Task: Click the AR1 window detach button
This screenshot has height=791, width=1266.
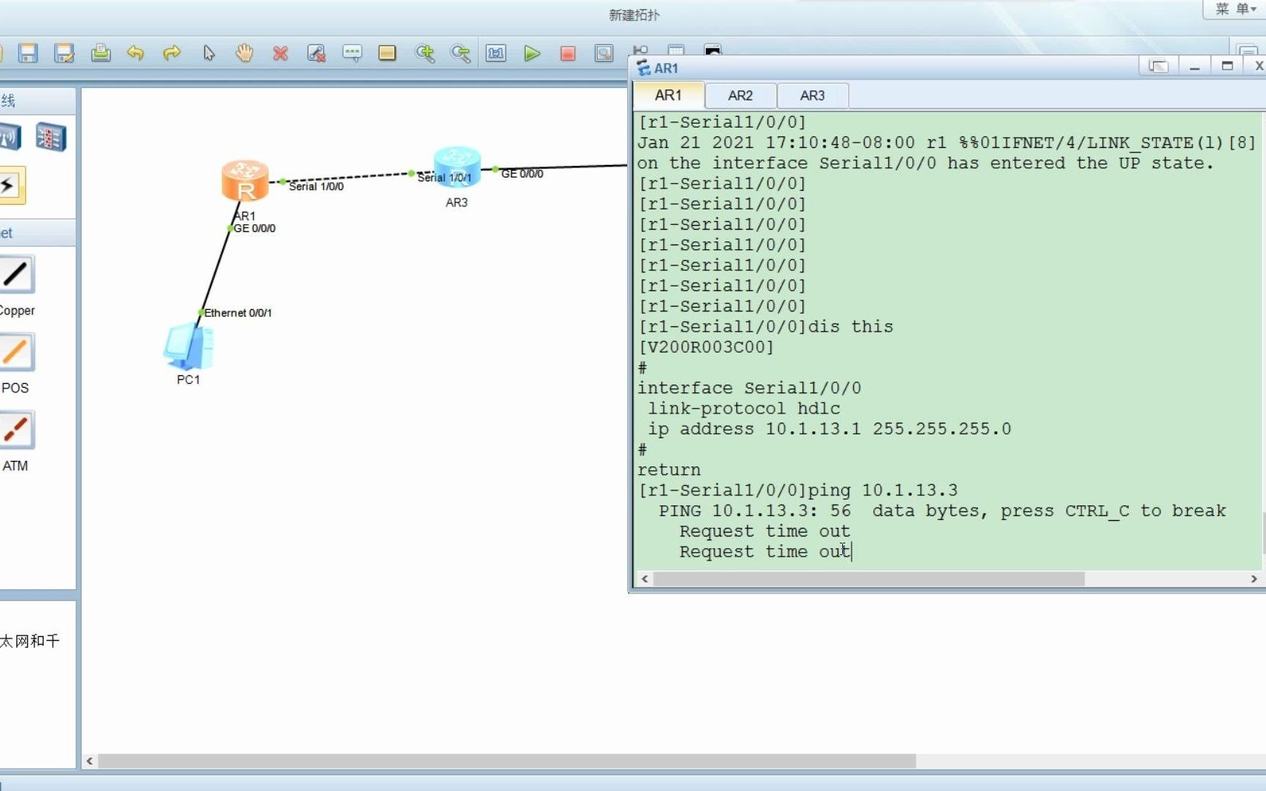Action: [1158, 66]
